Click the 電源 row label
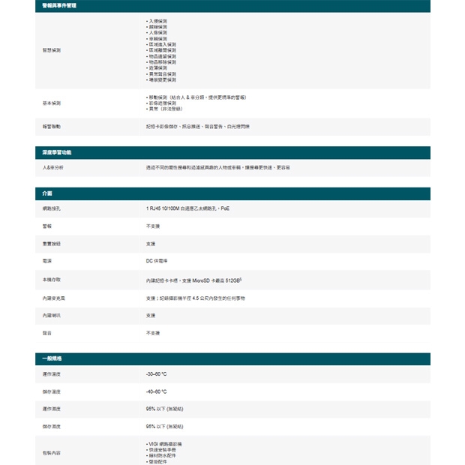Screen dimensions: 465x465 [x=47, y=261]
